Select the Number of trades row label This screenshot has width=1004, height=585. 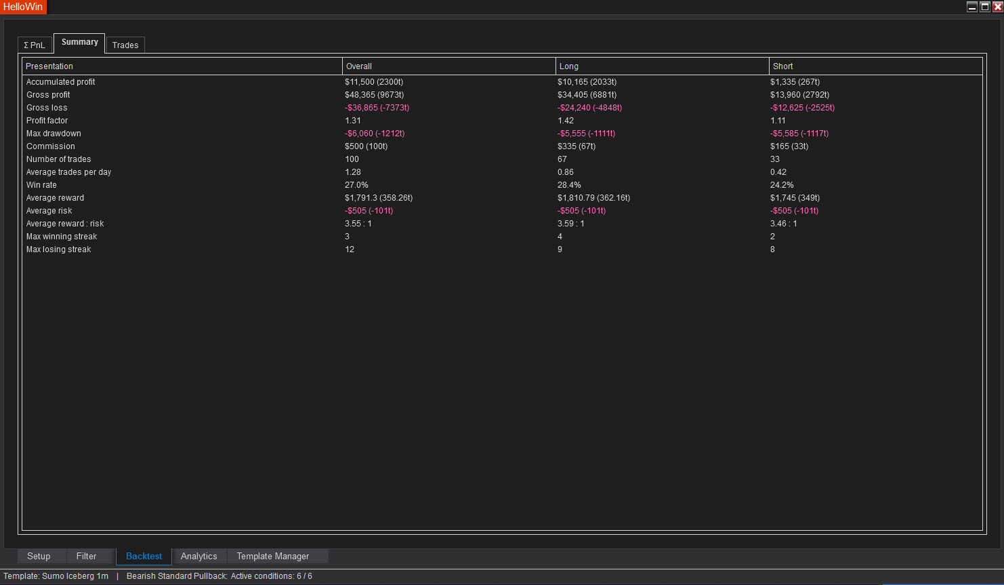click(59, 159)
